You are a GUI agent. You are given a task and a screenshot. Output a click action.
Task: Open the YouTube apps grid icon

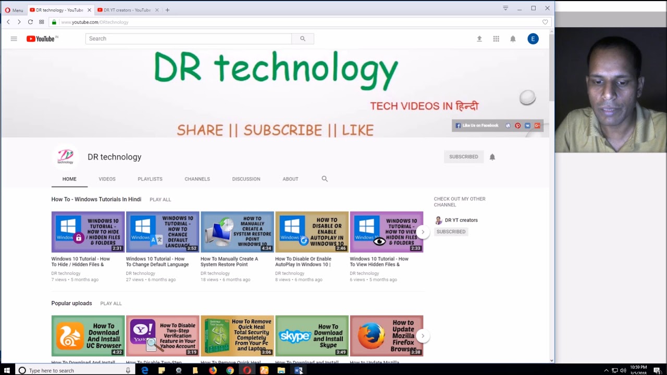point(496,39)
